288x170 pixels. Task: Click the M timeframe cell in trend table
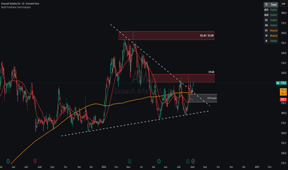coord(266,41)
